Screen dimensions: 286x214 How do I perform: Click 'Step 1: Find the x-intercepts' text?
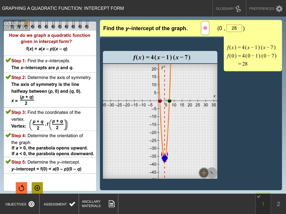point(41,61)
